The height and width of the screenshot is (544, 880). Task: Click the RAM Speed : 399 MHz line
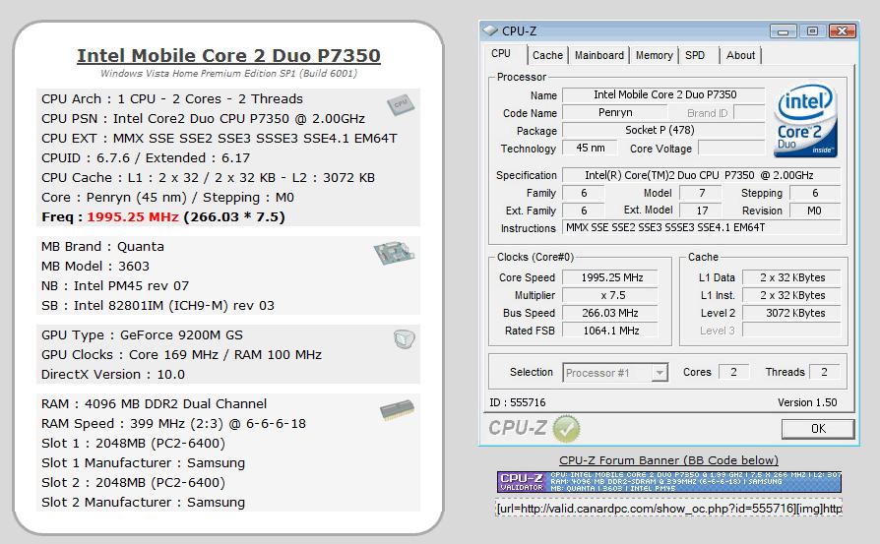pos(173,424)
